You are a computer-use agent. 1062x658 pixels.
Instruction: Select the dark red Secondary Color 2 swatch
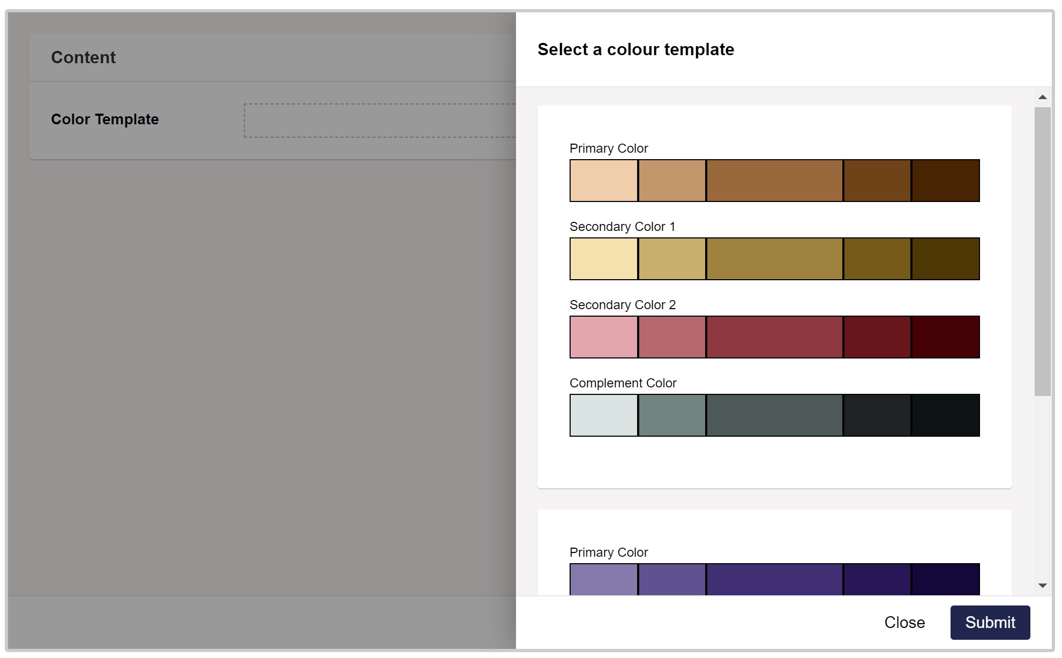point(877,337)
